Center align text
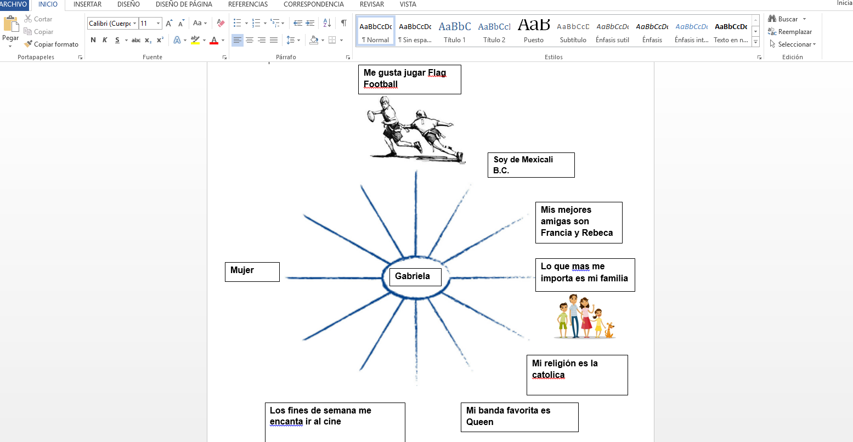This screenshot has height=442, width=853. pos(250,40)
